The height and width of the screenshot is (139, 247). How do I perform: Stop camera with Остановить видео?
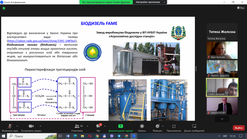(x=31, y=128)
